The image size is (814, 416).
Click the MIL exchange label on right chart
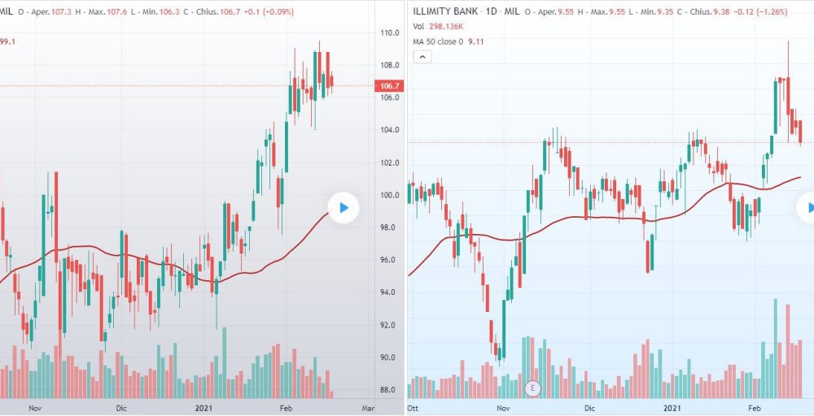tap(512, 12)
